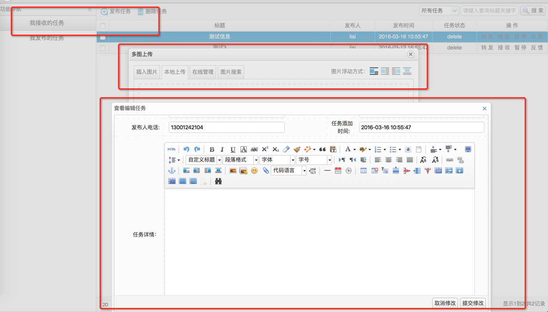This screenshot has width=548, height=312.
Task: Insert a hyperlink
Action: point(450,160)
